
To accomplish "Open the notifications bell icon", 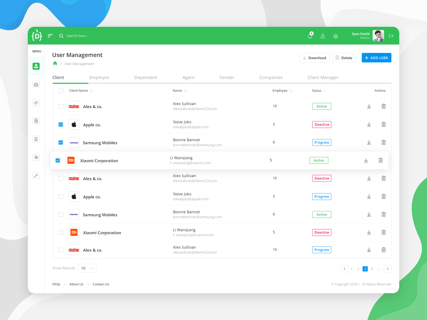I will tap(310, 35).
